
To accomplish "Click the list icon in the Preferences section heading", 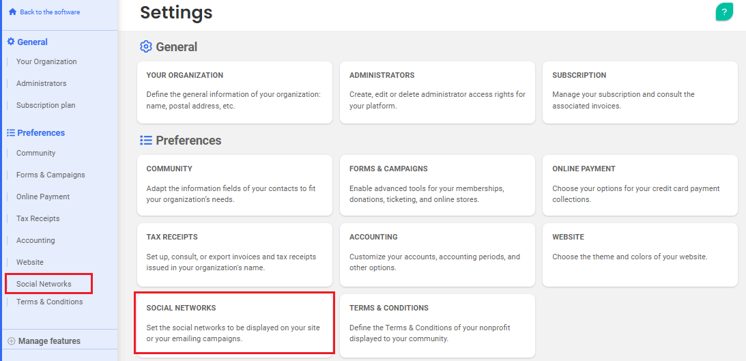I will click(x=145, y=141).
